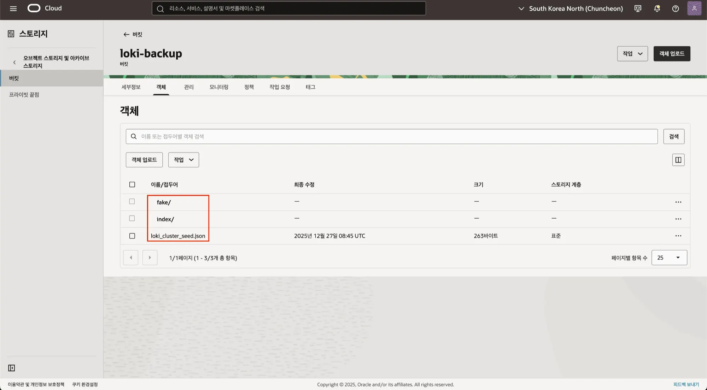The height and width of the screenshot is (390, 707).
Task: Click the column layout settings icon
Action: 678,160
